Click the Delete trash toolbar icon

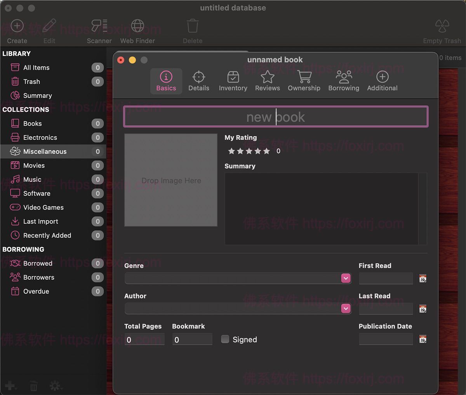coord(193,26)
